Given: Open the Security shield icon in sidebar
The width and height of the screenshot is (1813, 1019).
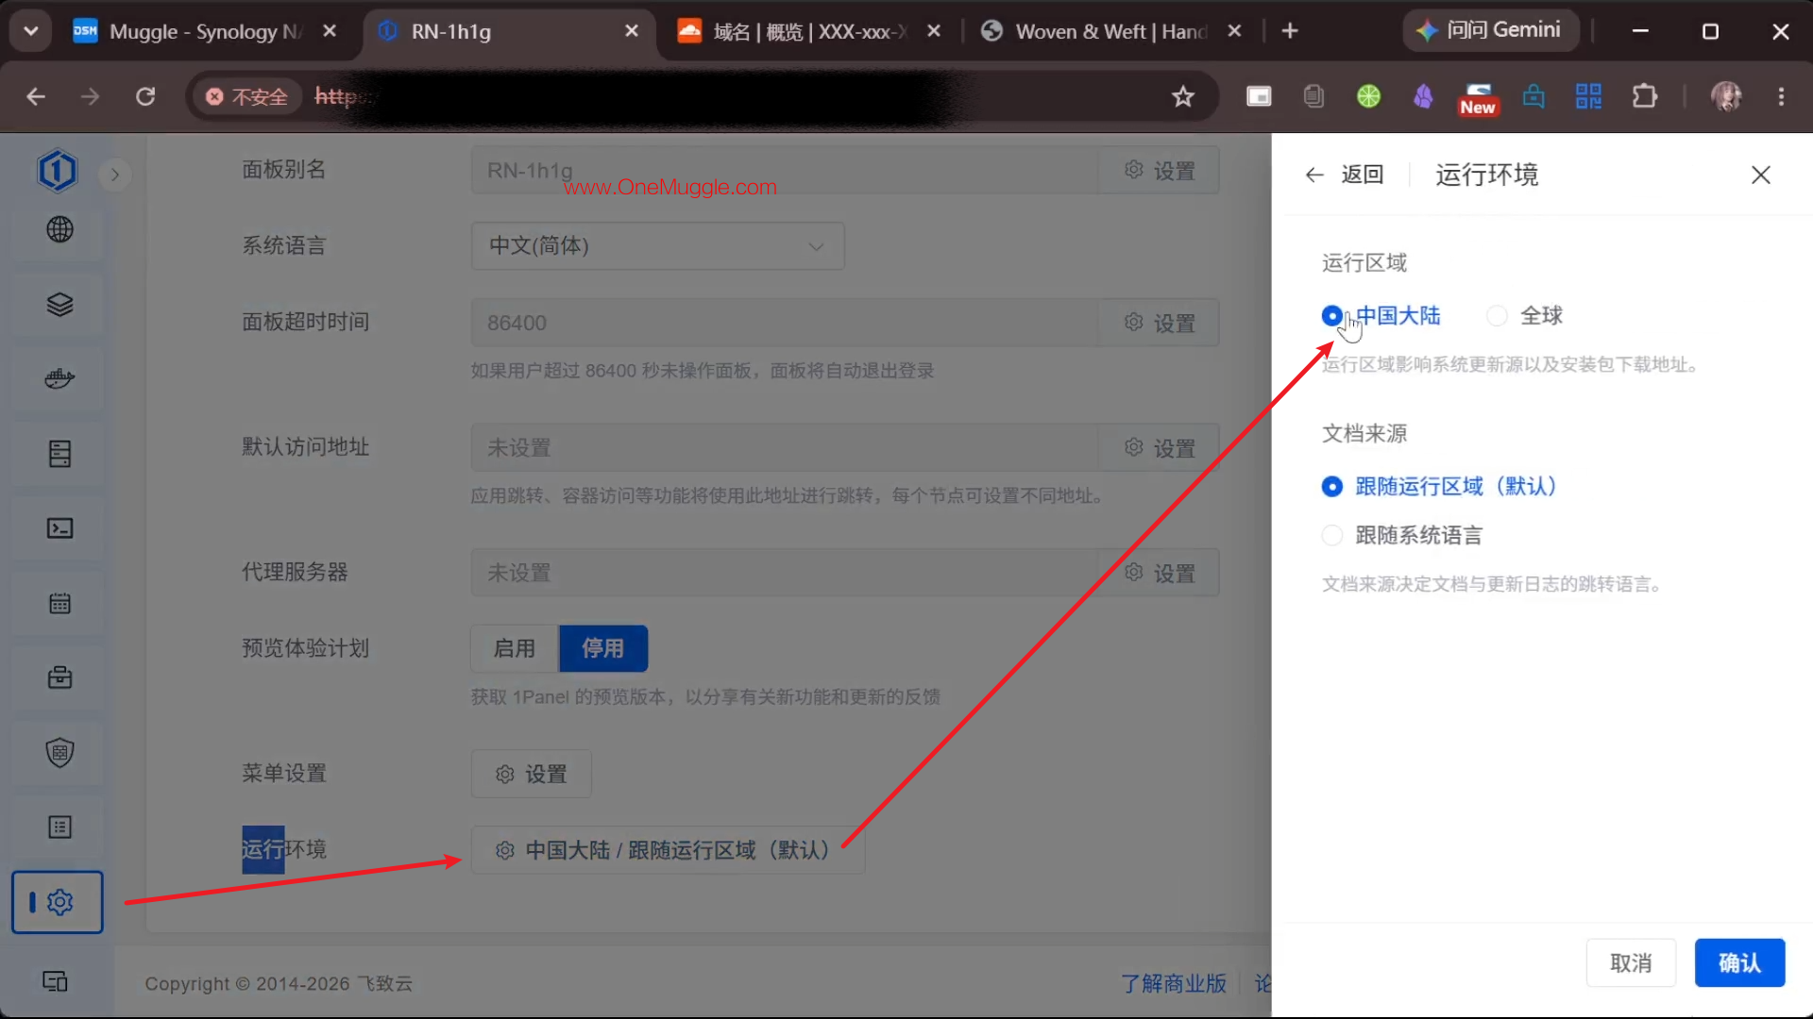Looking at the screenshot, I should tap(59, 752).
